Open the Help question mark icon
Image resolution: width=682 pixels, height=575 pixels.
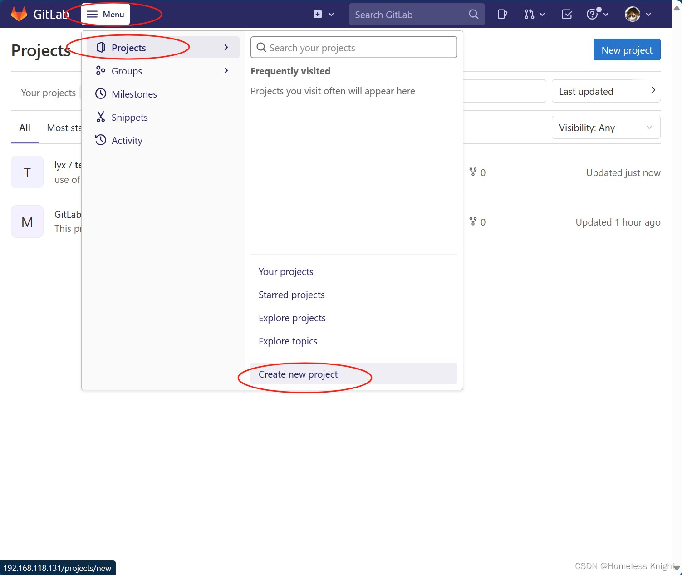tap(592, 14)
